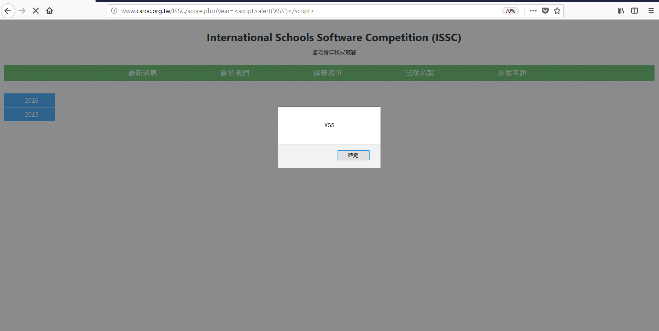659x331 pixels.
Task: Reset the 70% zoom level badge
Action: coord(510,11)
